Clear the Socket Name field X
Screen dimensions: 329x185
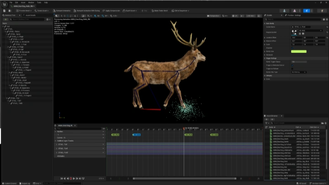(292, 27)
